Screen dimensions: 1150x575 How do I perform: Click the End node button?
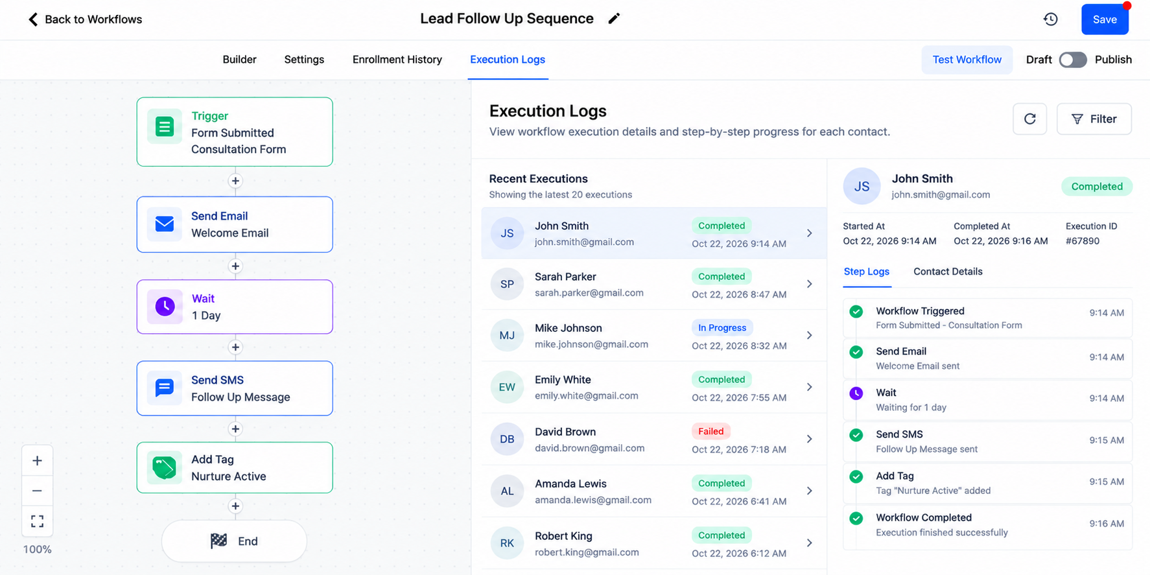(x=234, y=541)
